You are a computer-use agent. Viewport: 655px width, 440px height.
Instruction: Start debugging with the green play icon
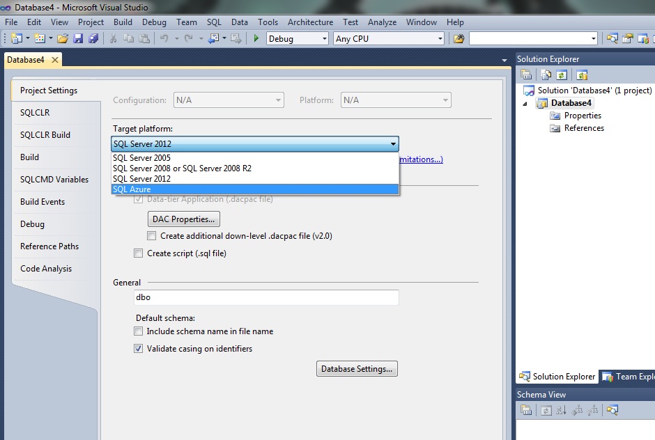tap(256, 39)
